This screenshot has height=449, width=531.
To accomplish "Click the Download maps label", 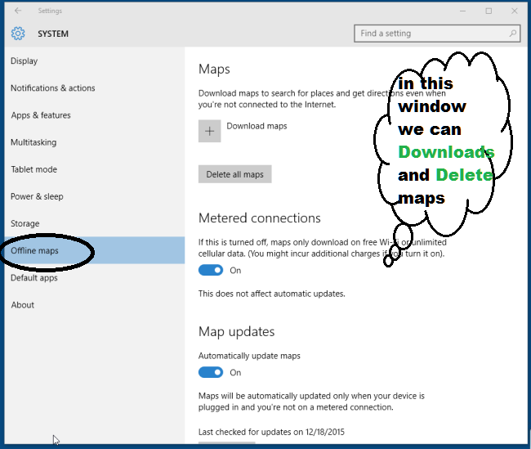I will point(257,126).
